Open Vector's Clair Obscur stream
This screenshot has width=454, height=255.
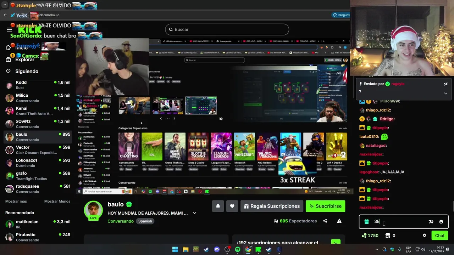click(x=38, y=150)
